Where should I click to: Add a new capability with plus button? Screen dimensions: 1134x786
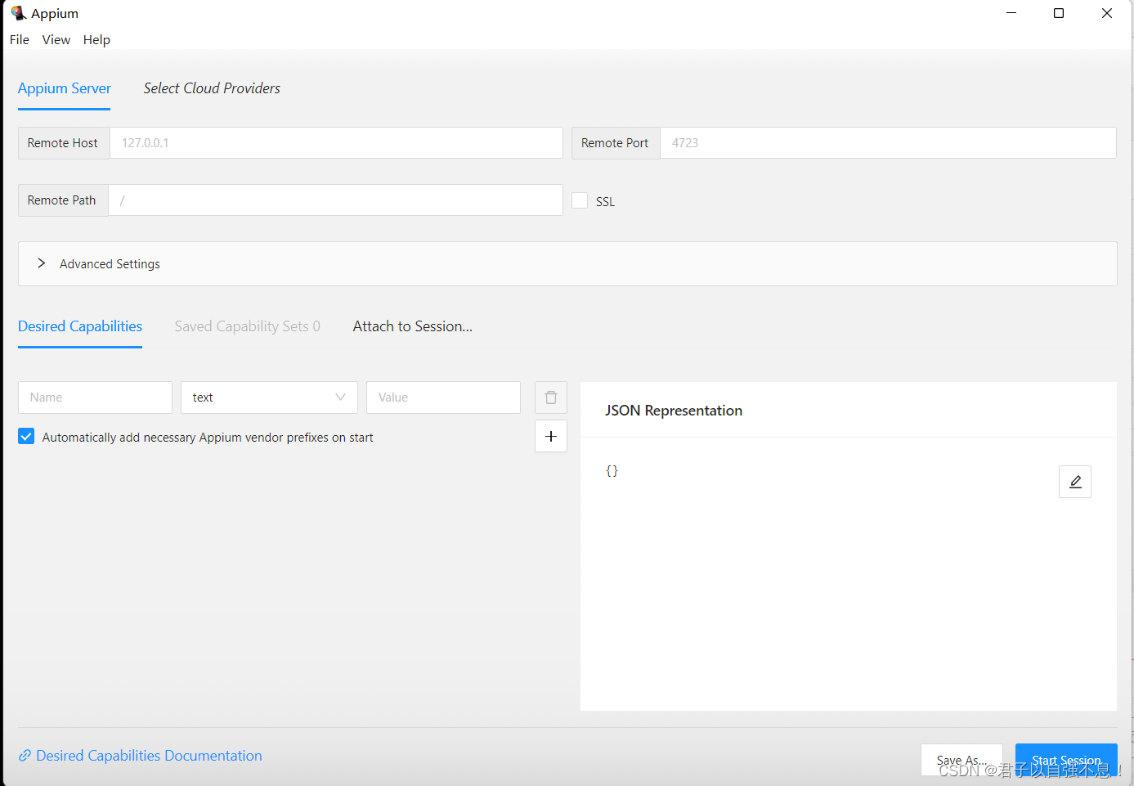550,436
